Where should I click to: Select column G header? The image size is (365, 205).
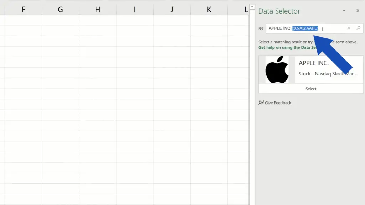[x=60, y=10]
